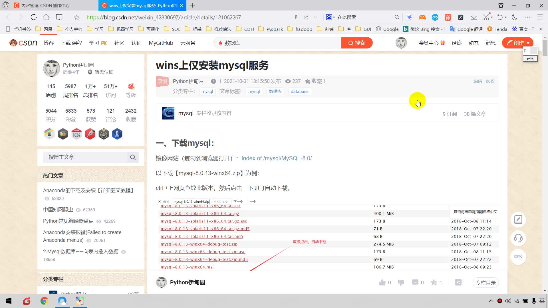Open the mysql column thumbnail
This screenshot has width=548, height=308.
168,113
